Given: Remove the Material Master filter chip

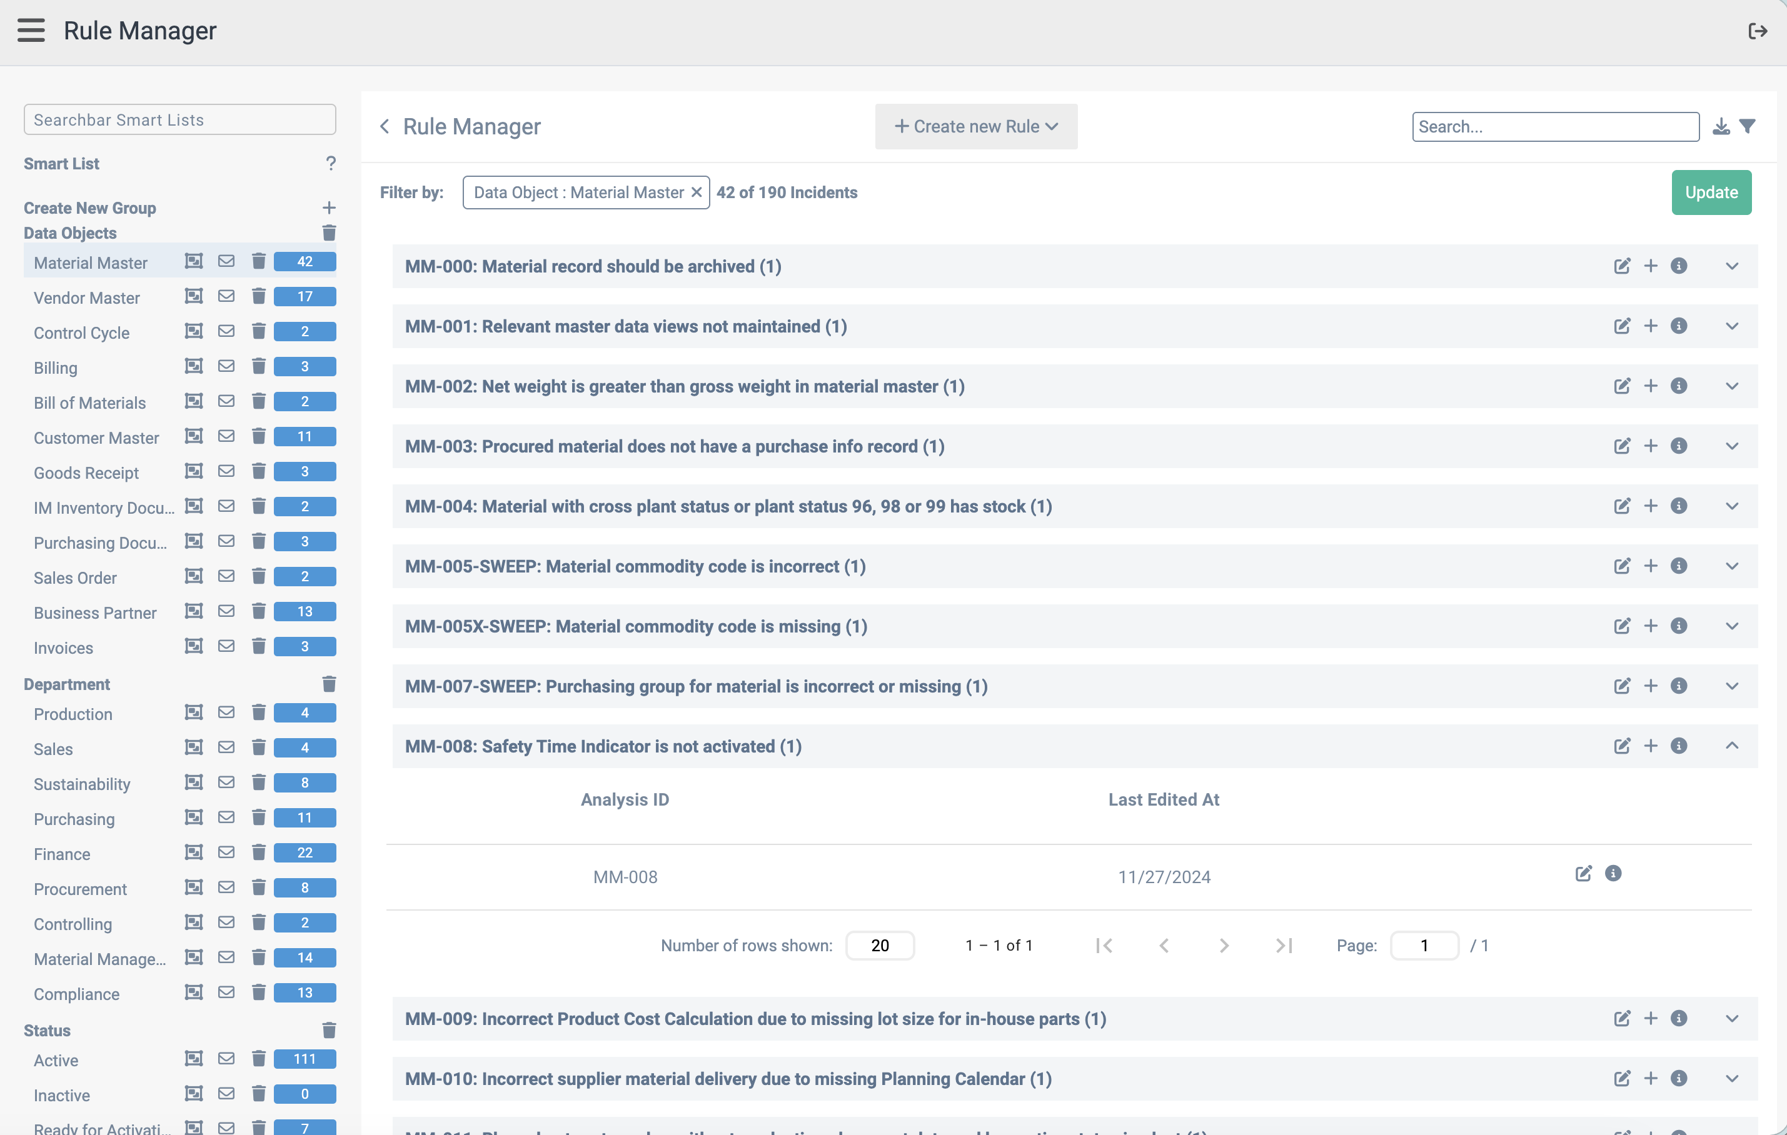Looking at the screenshot, I should click(x=696, y=192).
